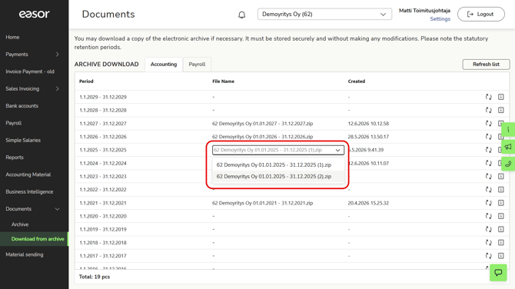Image resolution: width=515 pixels, height=289 pixels.
Task: Open the Settings link
Action: click(440, 19)
